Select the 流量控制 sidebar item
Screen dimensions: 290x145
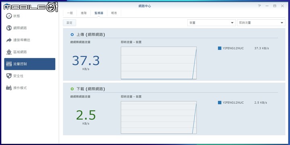point(29,64)
